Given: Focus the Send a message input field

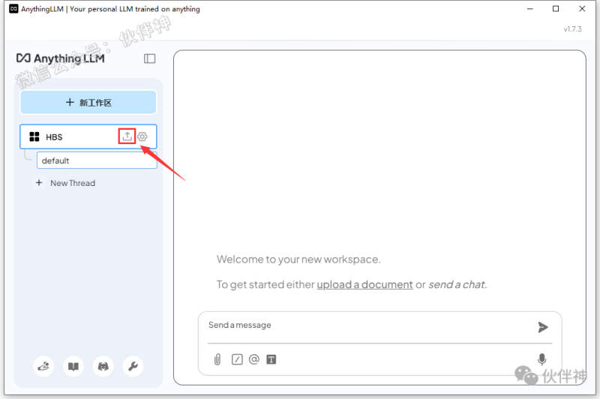Looking at the screenshot, I should point(367,325).
